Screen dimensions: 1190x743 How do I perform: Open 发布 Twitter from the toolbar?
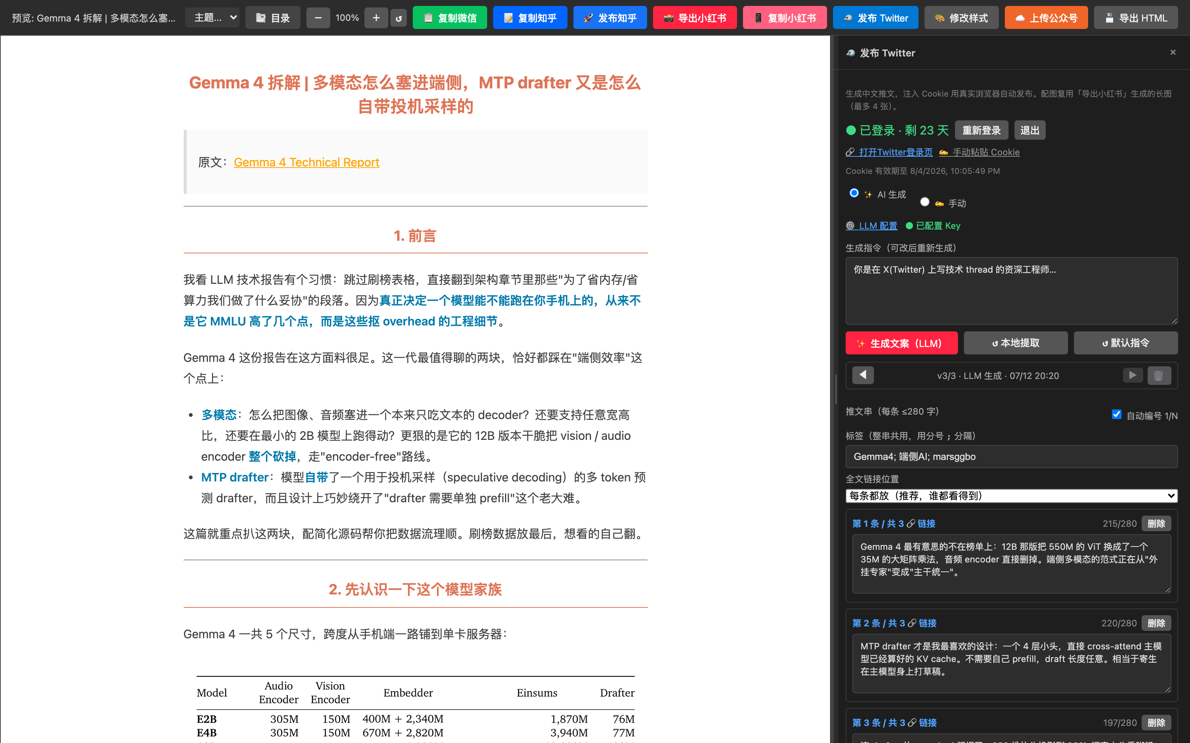876,18
